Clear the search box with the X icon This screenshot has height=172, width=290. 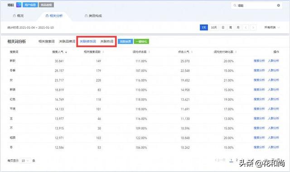pyautogui.click(x=278, y=5)
